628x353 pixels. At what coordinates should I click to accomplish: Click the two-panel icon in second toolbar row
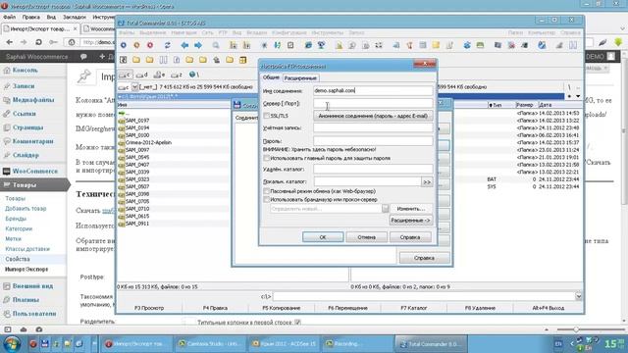[x=164, y=60]
